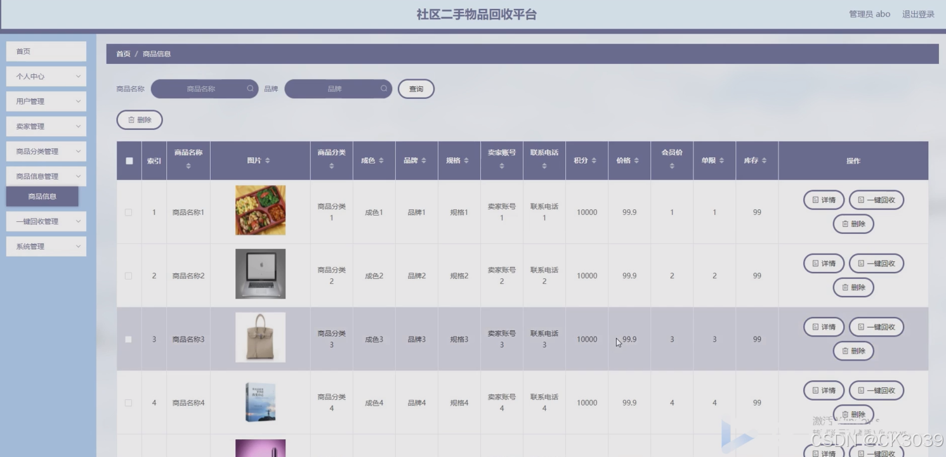Open 详情 for 商品名称1
946x457 pixels.
[x=824, y=200]
